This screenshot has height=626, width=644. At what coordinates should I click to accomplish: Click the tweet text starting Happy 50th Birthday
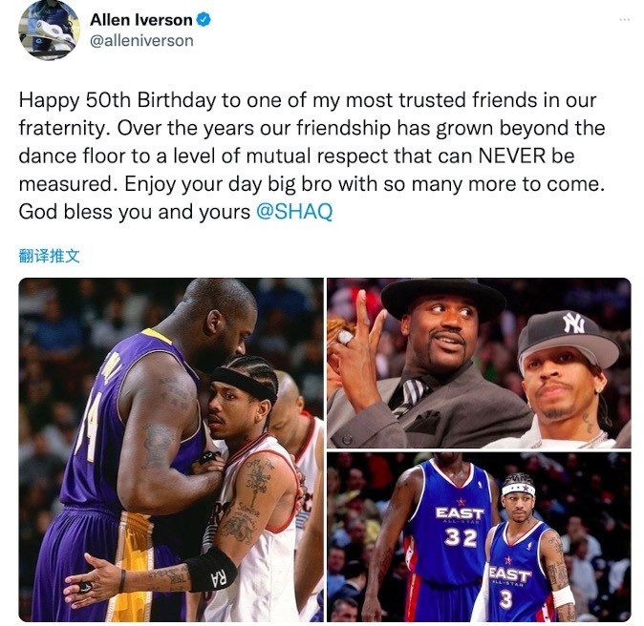[312, 156]
